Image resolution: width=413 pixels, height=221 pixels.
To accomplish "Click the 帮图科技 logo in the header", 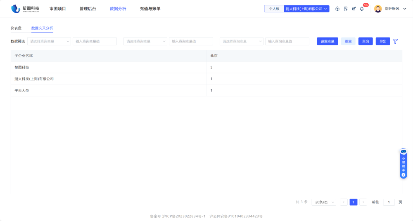I will [x=25, y=9].
